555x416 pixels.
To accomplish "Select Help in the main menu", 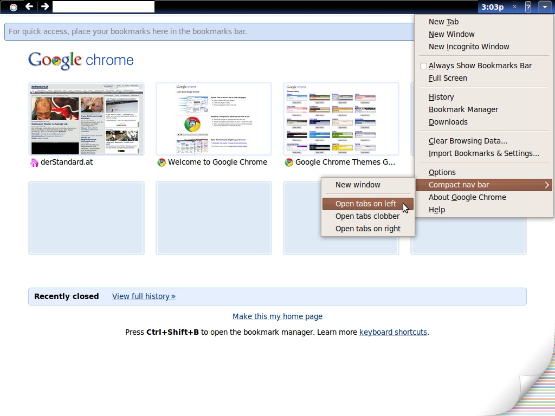I will click(x=437, y=210).
